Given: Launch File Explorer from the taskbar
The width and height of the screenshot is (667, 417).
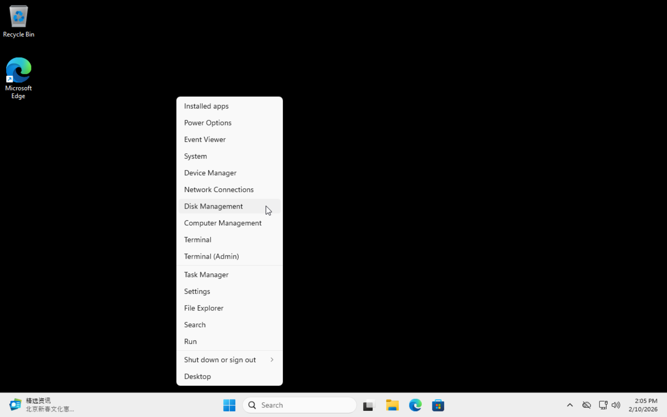Looking at the screenshot, I should 392,405.
